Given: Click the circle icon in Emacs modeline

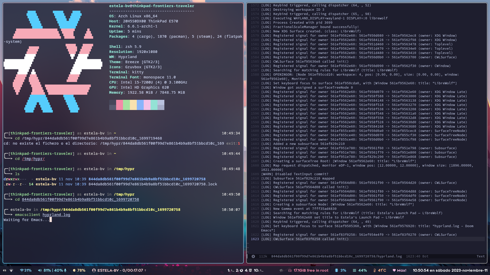Looking at the screenshot, I should pyautogui.click(x=253, y=256).
